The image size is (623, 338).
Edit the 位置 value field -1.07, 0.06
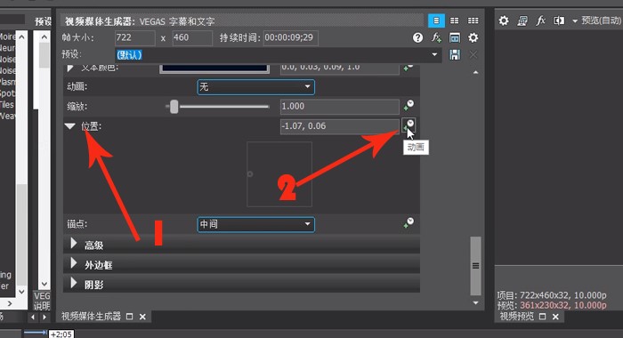coord(340,126)
